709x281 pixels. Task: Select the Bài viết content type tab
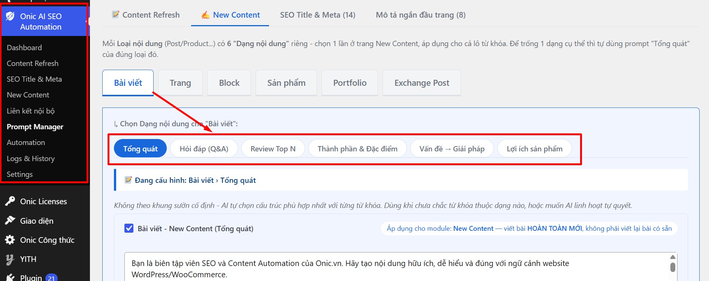coord(128,83)
